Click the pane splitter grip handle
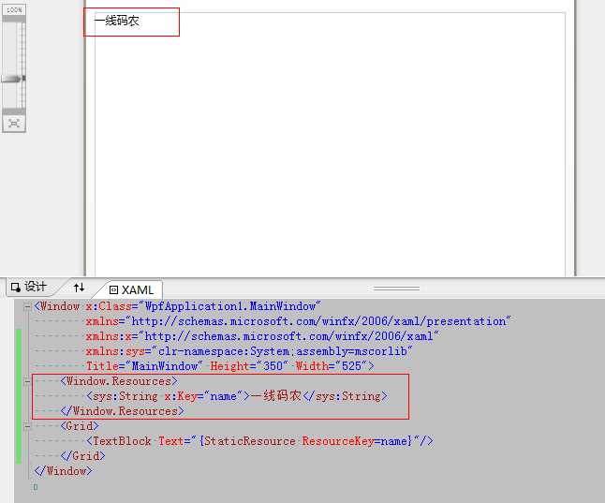Image resolution: width=605 pixels, height=503 pixels. point(396,288)
